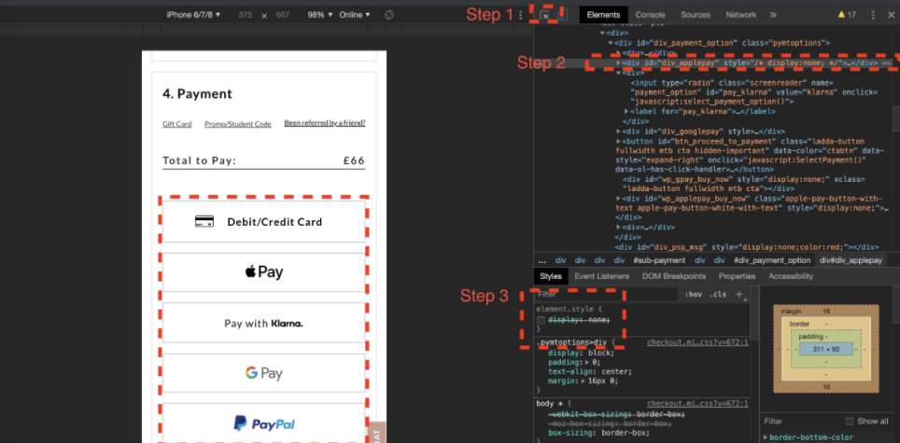Open the Sources tab

(696, 15)
